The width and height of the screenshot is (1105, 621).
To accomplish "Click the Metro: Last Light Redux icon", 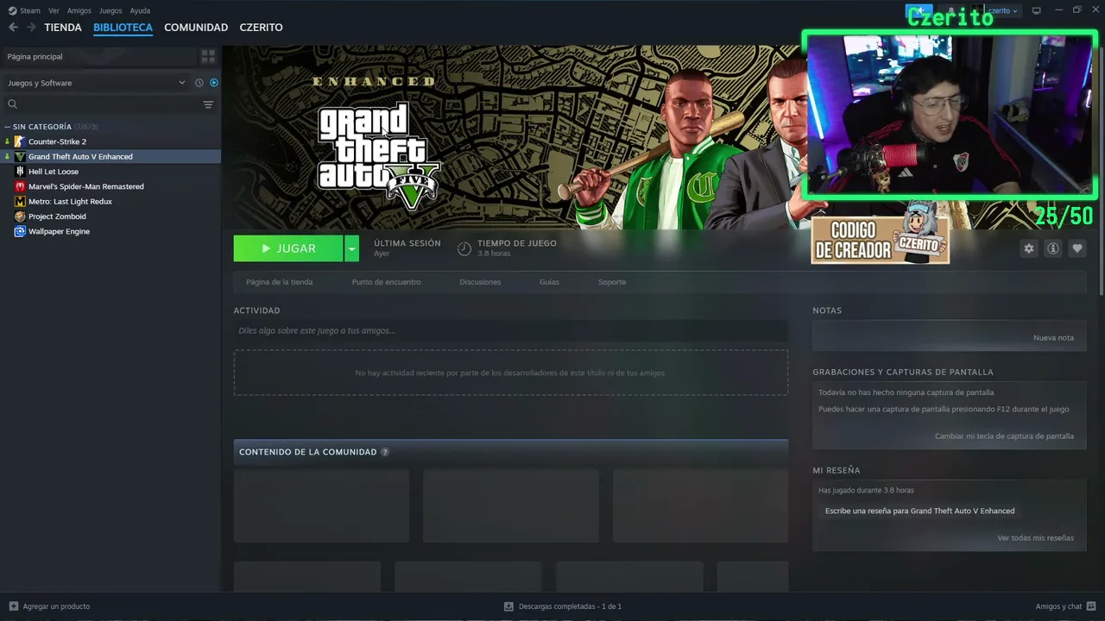I will click(20, 202).
